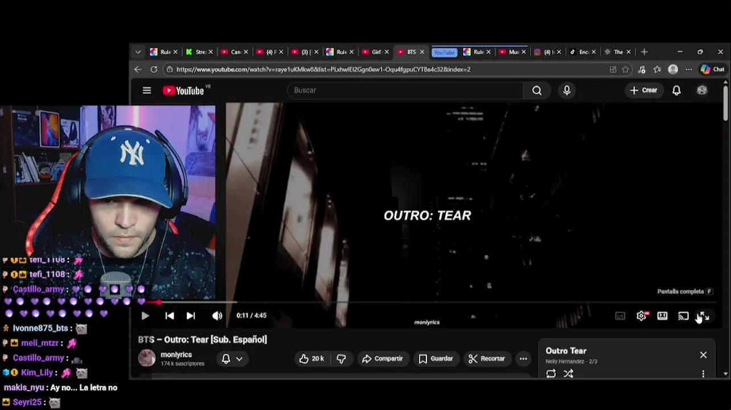Open the YouTube account avatar menu

(x=702, y=91)
